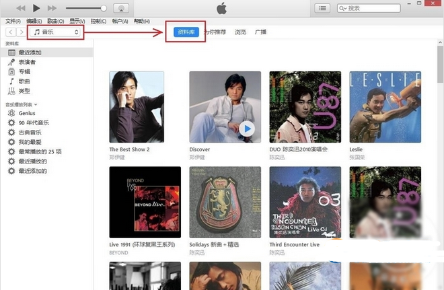This screenshot has width=444, height=290.
Task: Click artist 张国荣 under Leslie
Action: coord(357,157)
